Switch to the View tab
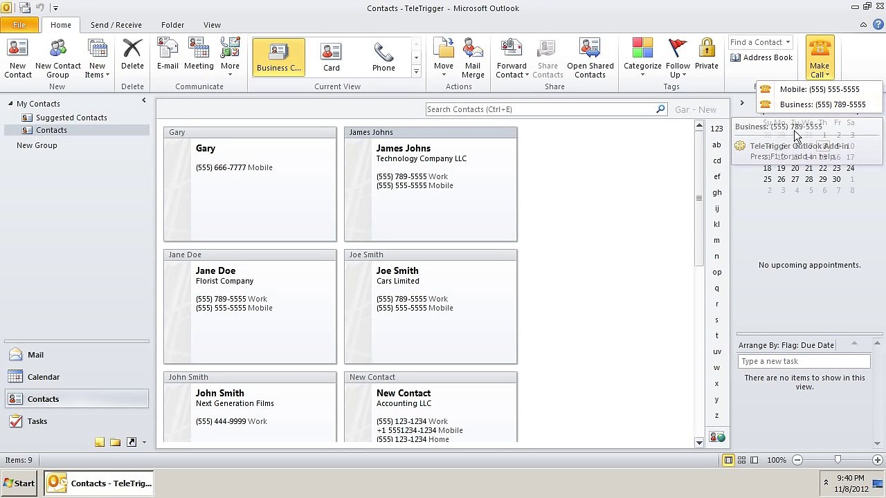The height and width of the screenshot is (498, 886). pos(212,25)
